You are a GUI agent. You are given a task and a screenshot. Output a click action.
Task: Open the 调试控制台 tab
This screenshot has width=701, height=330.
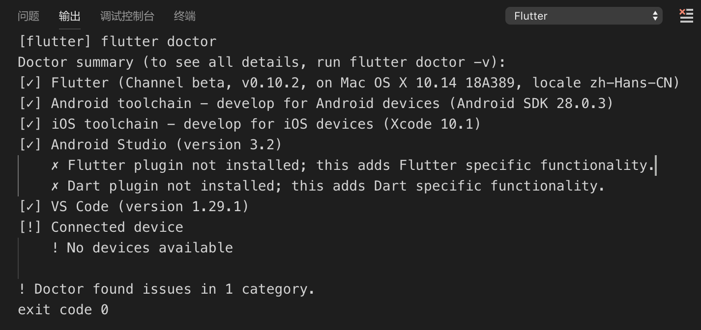[x=127, y=16]
